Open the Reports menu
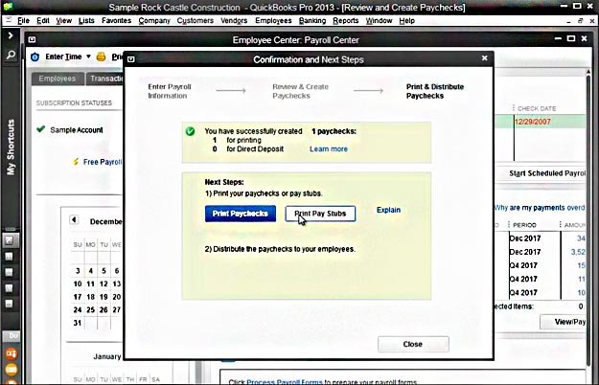The width and height of the screenshot is (599, 385). click(345, 21)
